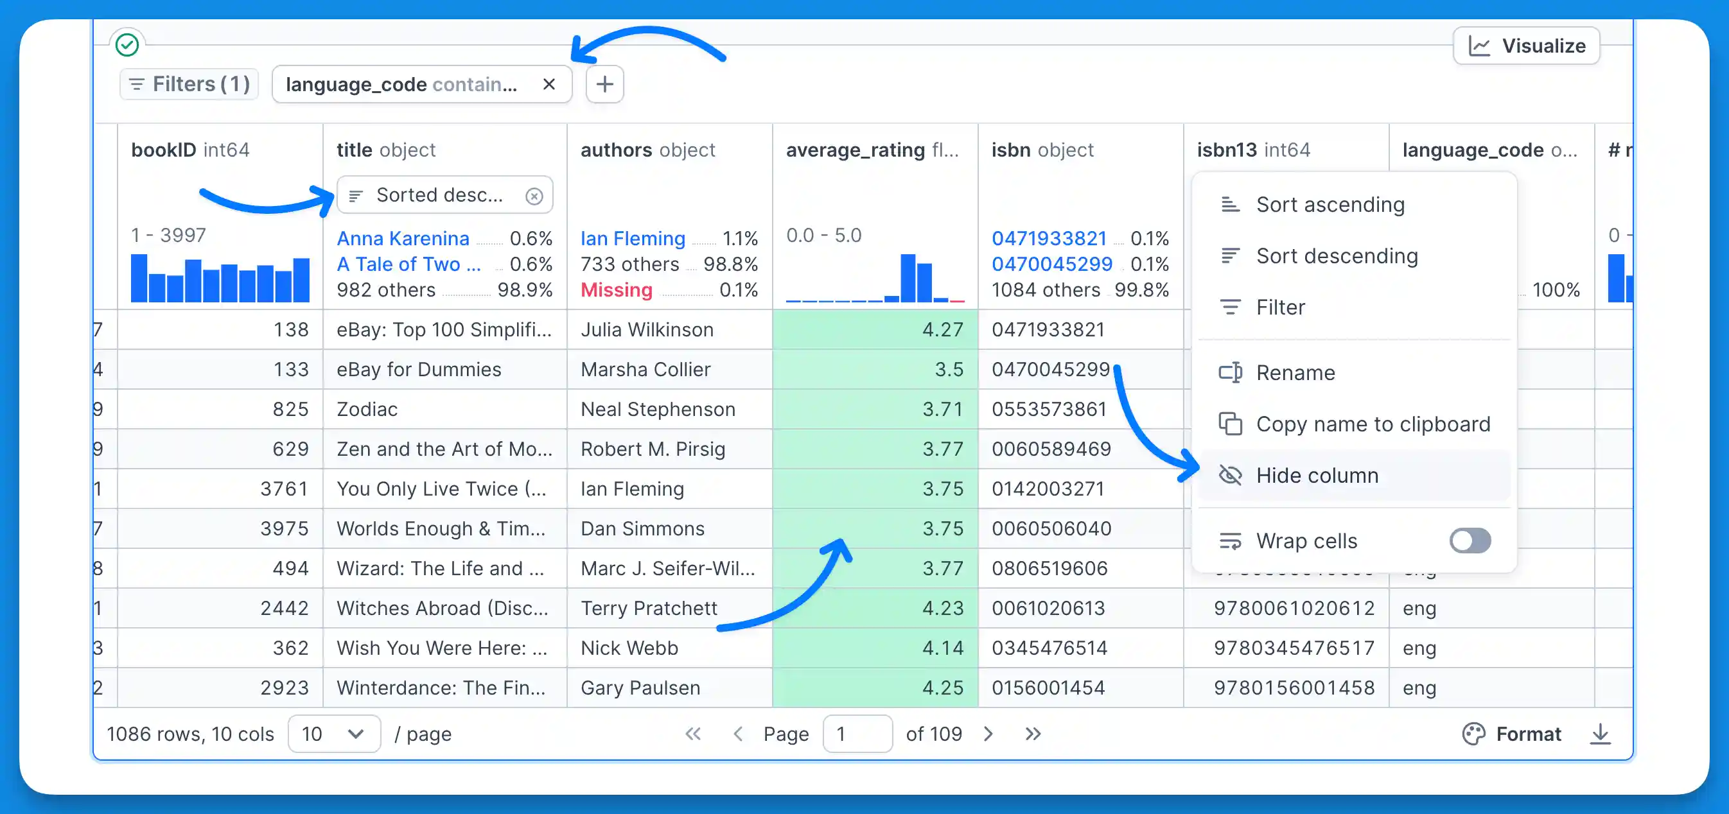Go to the previous page arrow

coord(737,734)
